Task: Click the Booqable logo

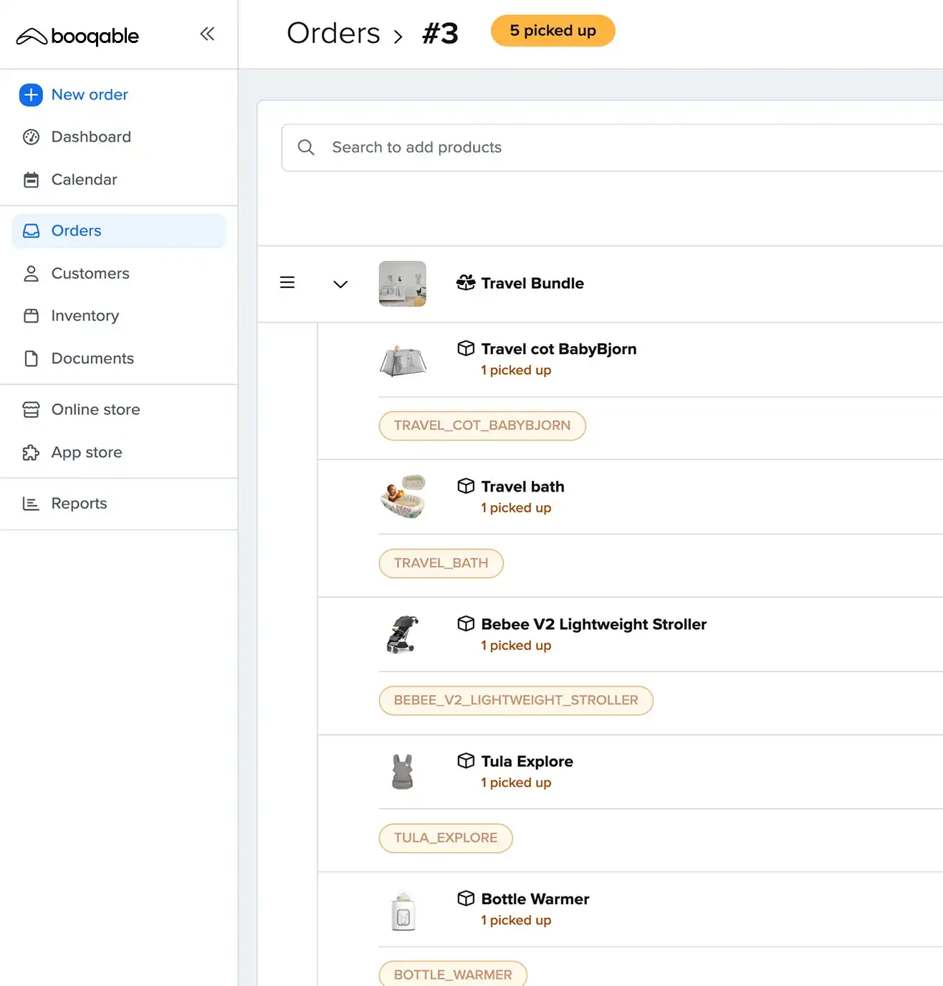Action: [x=77, y=36]
